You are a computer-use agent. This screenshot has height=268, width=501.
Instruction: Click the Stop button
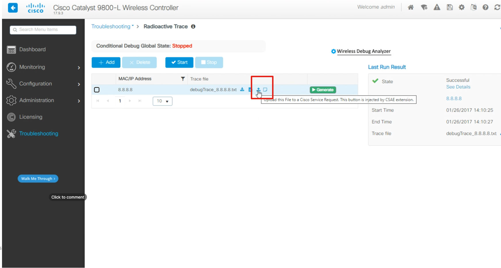coord(209,62)
